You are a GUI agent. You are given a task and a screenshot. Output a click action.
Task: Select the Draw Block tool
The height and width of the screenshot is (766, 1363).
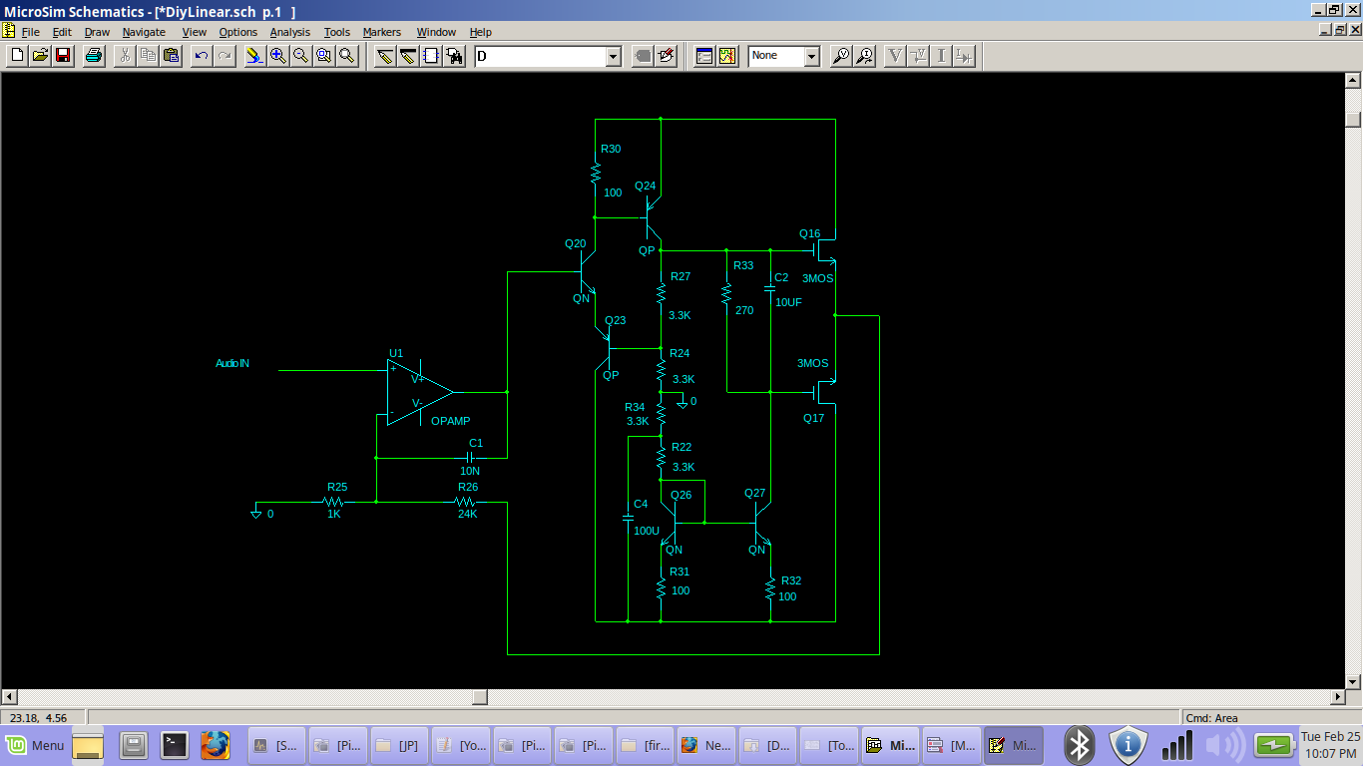coord(431,56)
